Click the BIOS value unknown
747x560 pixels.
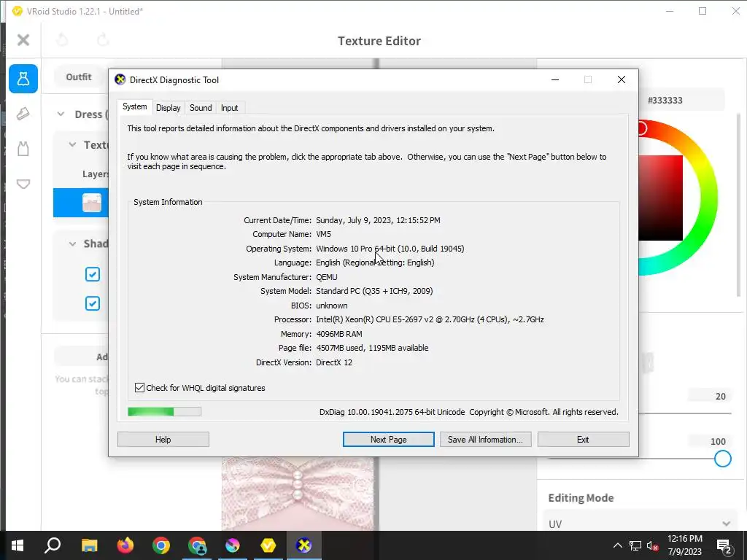click(x=332, y=306)
